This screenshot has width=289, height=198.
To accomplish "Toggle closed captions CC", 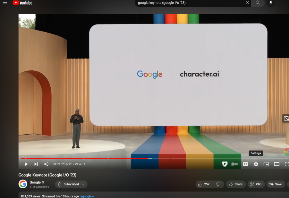I will pos(246,164).
